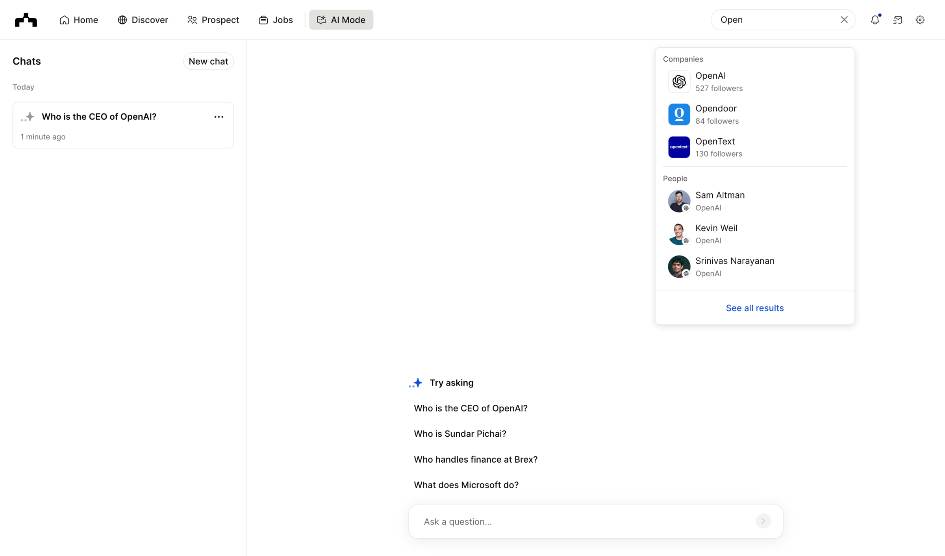Choose Opendoor from the company results
The image size is (945, 556).
(755, 115)
